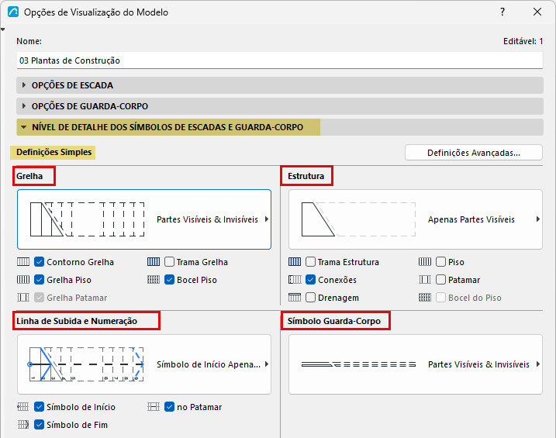Click the 'Estrutura' section heading

click(306, 176)
